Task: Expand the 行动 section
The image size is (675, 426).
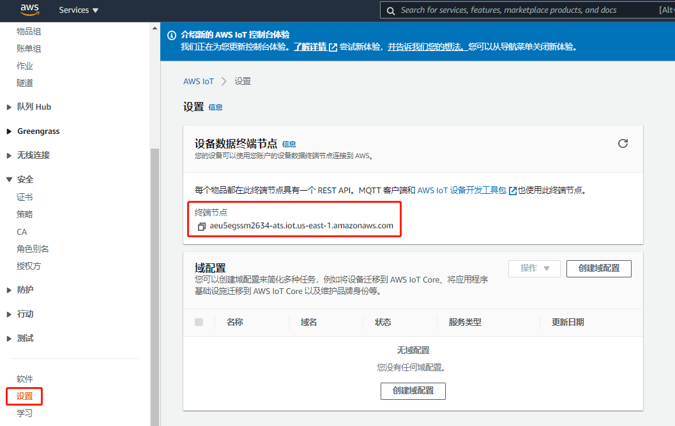Action: [20, 314]
